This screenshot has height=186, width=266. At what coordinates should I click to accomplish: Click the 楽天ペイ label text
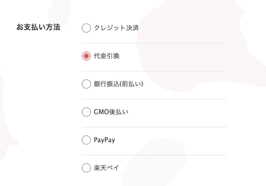[x=106, y=168]
